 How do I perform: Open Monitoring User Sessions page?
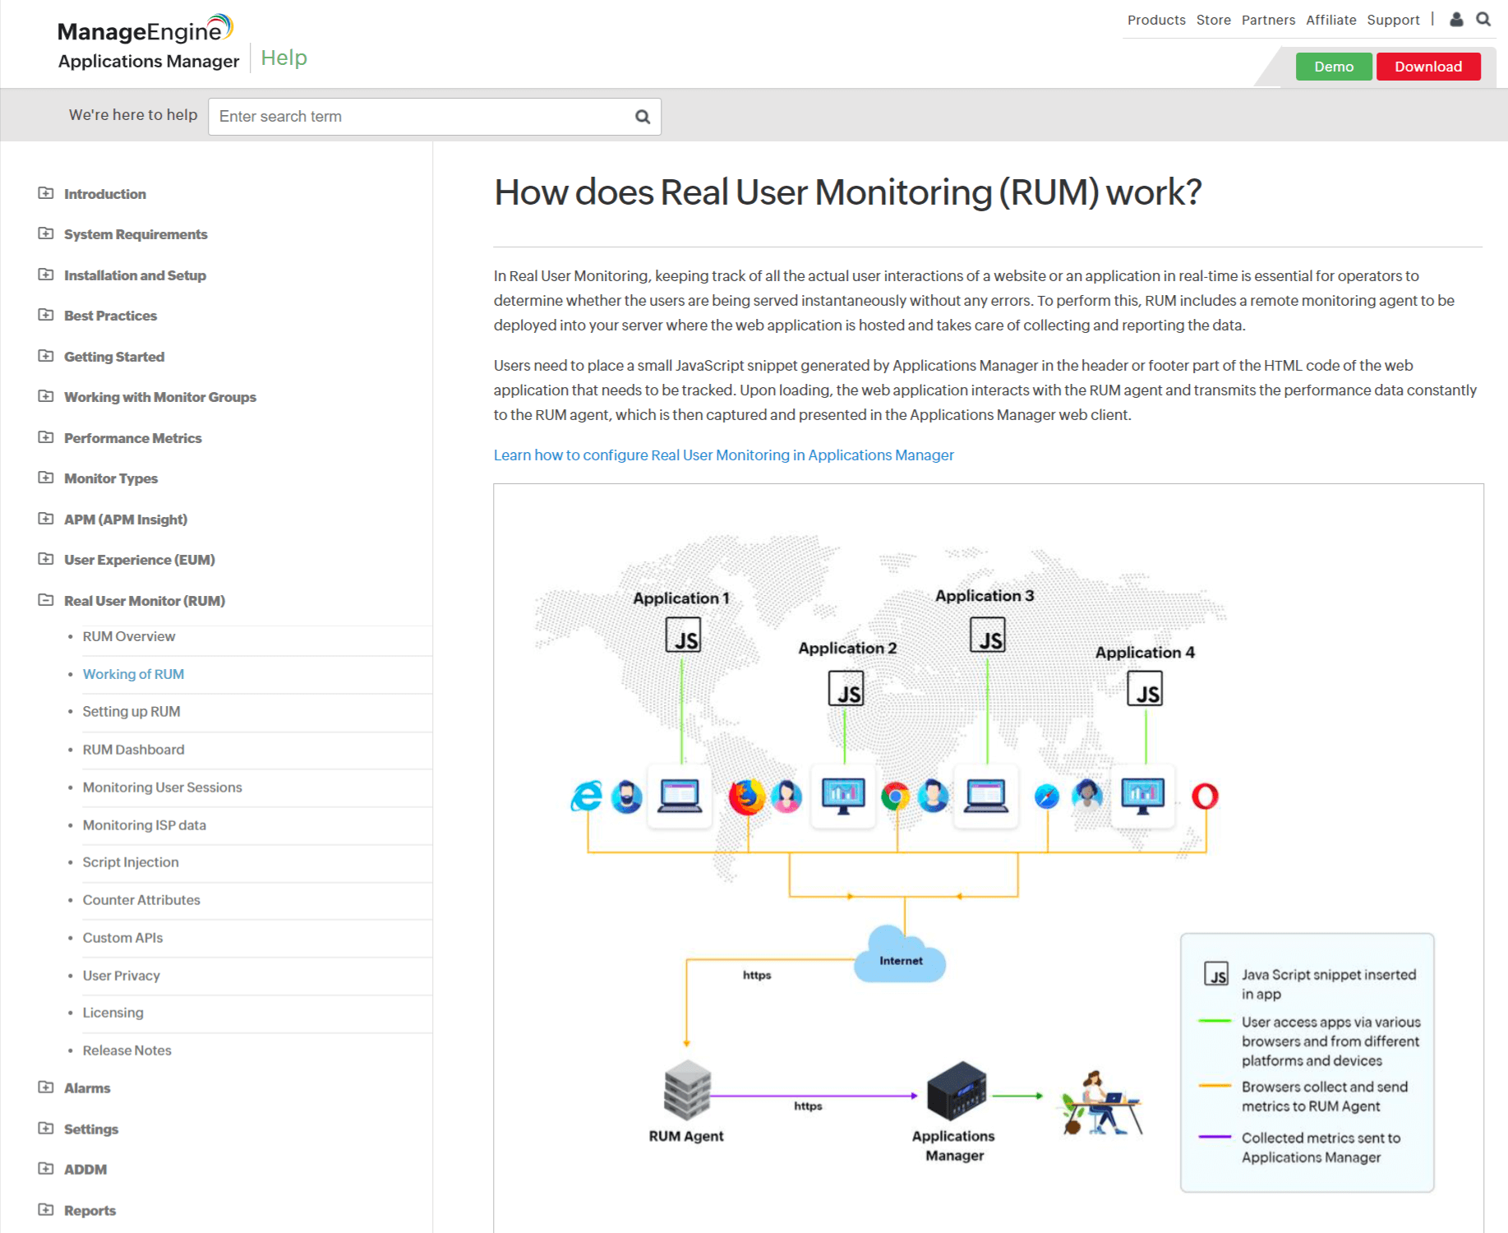pyautogui.click(x=162, y=787)
